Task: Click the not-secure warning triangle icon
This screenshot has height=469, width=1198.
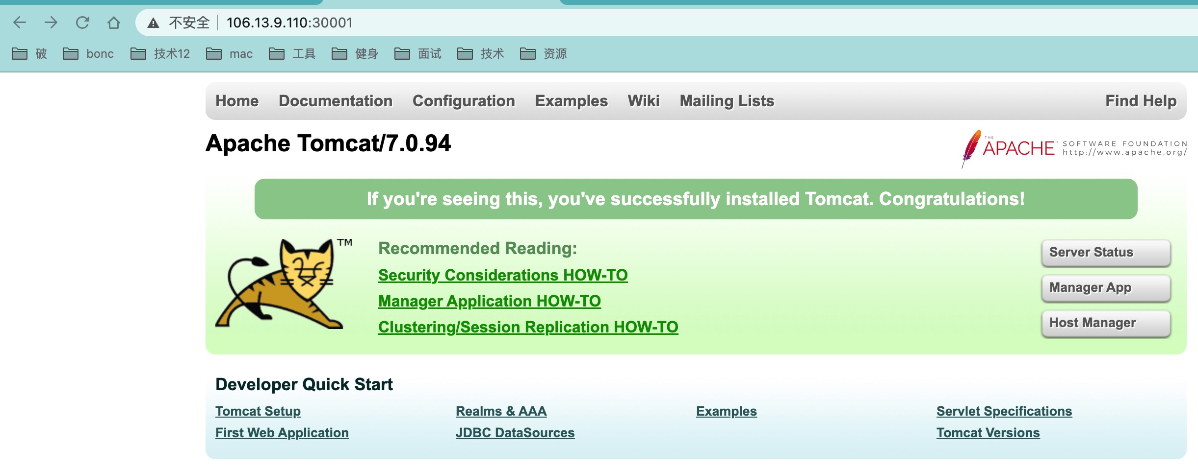Action: tap(153, 23)
